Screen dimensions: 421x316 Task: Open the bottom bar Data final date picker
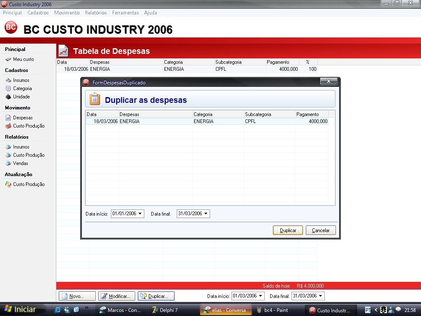[321, 296]
